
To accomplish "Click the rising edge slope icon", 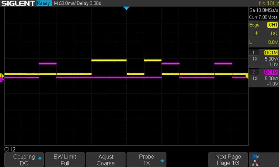I will click(256, 33).
